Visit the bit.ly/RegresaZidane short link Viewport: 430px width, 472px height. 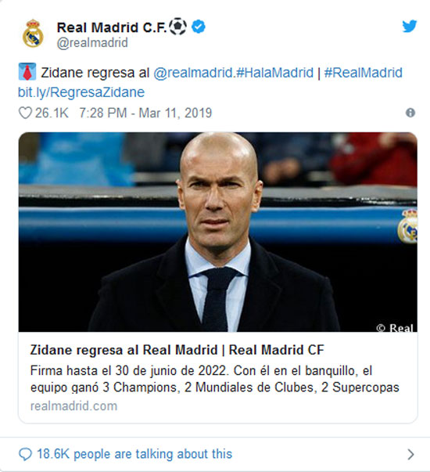[81, 92]
